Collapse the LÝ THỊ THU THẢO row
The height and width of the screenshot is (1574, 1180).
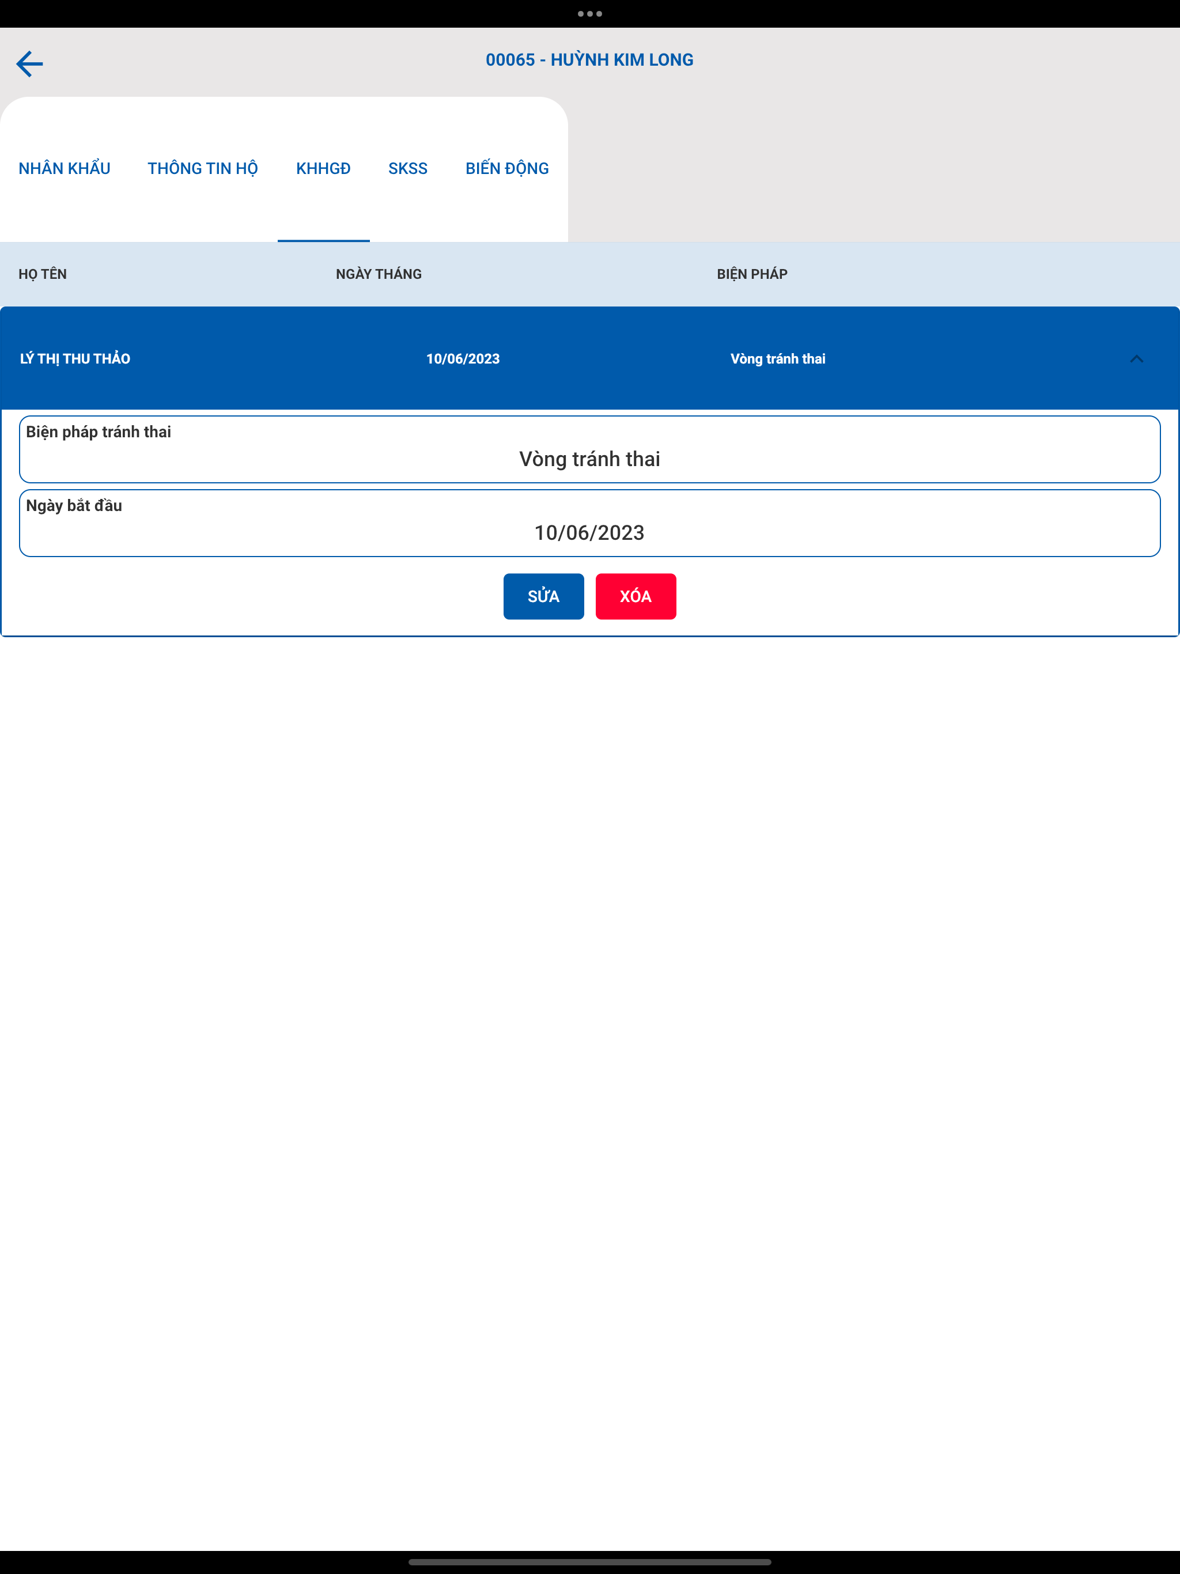1137,358
